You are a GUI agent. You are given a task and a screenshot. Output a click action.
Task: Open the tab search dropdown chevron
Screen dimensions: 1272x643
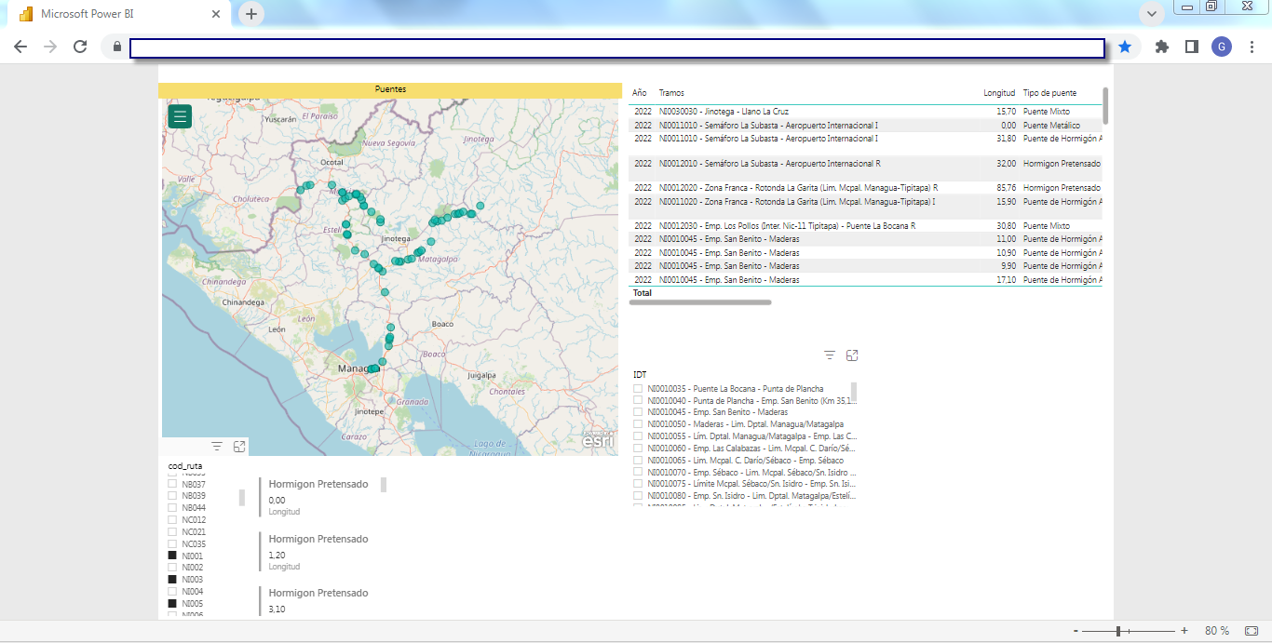[x=1152, y=14]
